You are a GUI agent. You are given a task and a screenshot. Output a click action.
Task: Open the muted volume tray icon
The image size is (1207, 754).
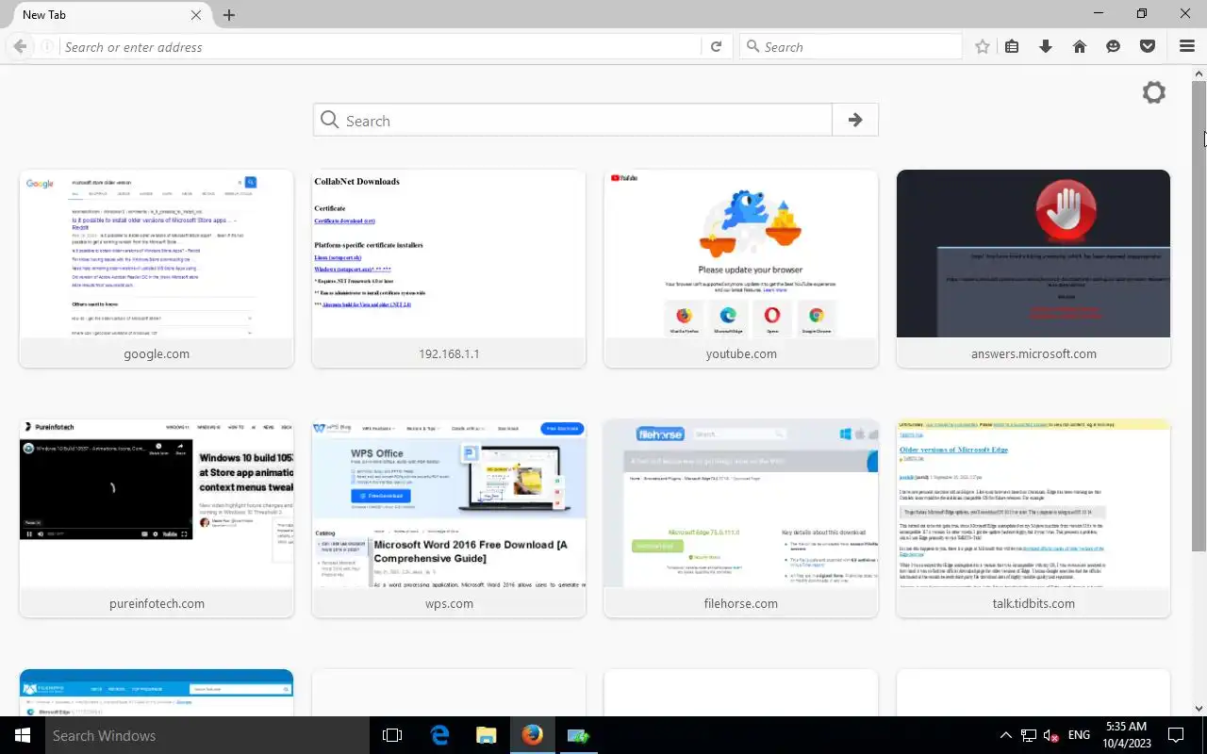1051,735
